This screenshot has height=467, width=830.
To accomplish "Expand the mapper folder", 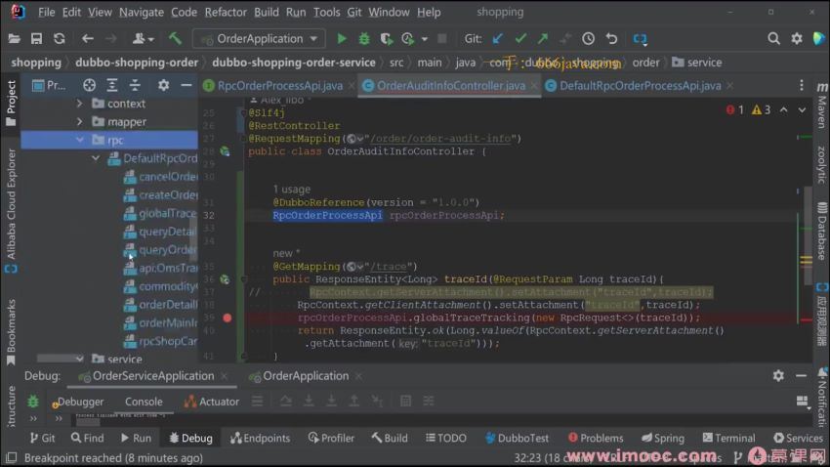I will (79, 122).
